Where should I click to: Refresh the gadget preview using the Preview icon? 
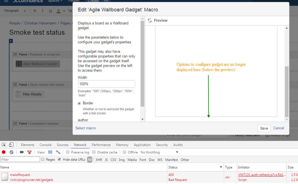coord(150,21)
